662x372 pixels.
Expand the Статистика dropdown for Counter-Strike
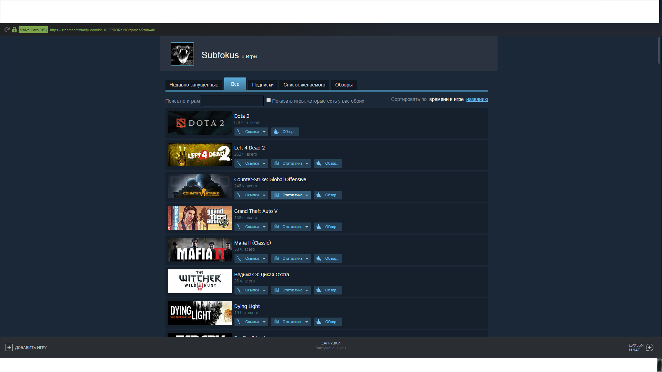click(x=291, y=195)
